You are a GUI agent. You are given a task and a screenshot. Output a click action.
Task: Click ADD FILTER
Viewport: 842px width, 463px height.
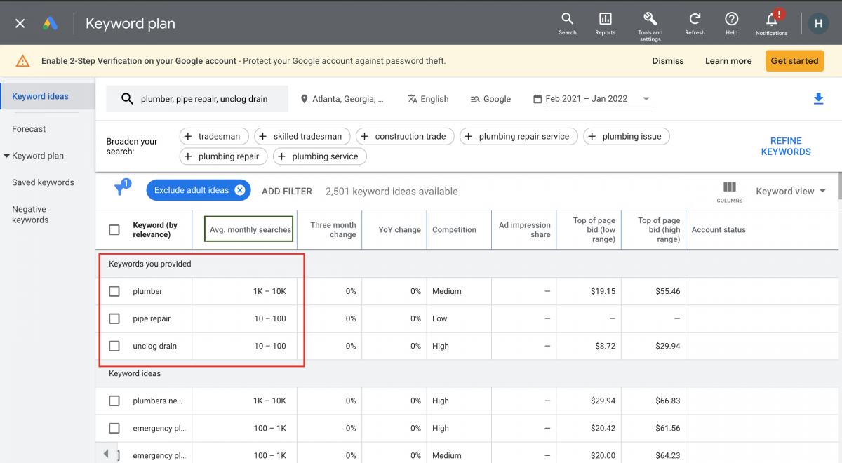(x=287, y=191)
